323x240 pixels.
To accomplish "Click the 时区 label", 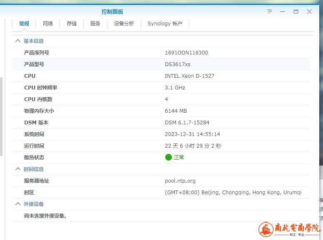I will pos(29,193).
